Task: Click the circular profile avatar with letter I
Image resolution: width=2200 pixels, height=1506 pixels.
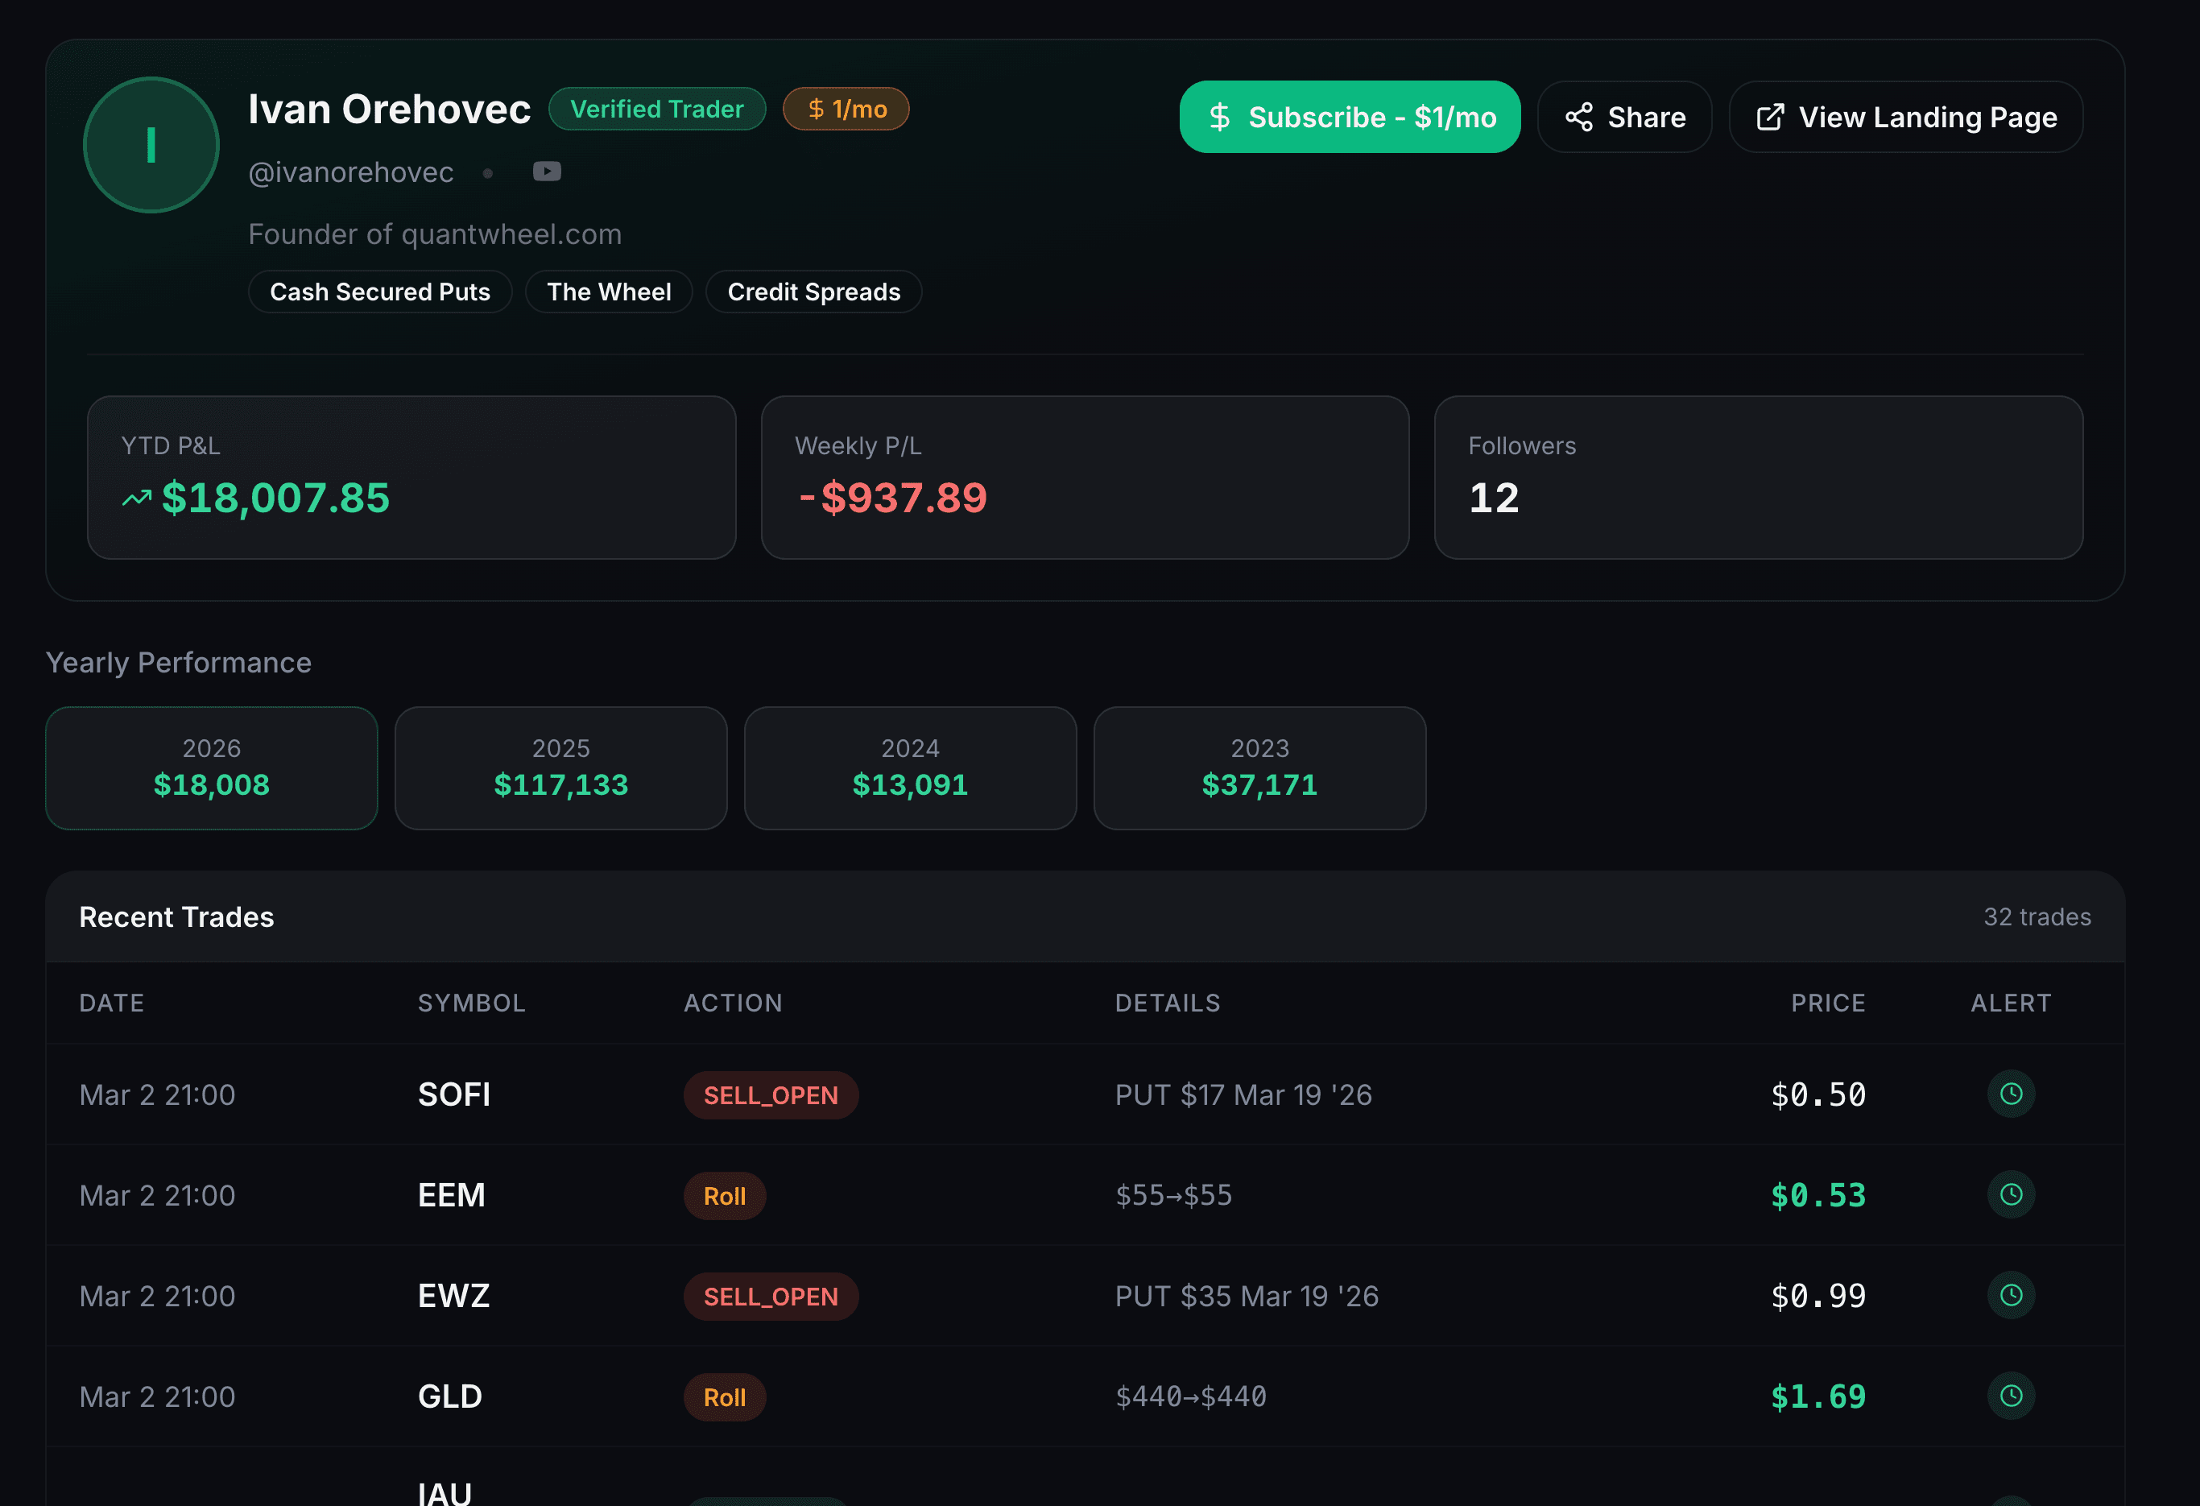Action: [151, 145]
